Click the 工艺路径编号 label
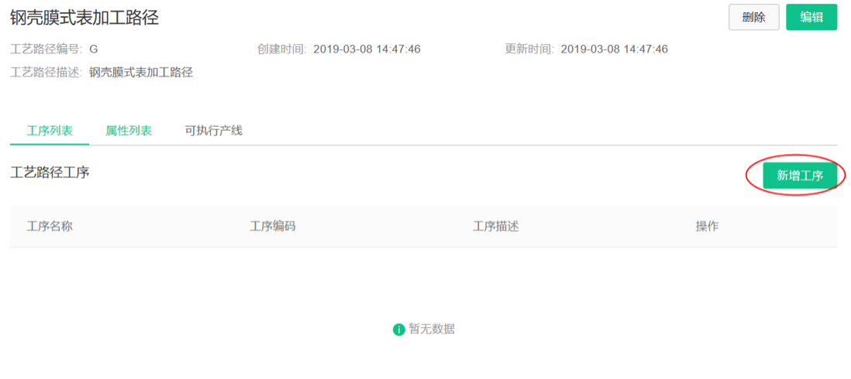The height and width of the screenshot is (379, 851). [x=47, y=50]
